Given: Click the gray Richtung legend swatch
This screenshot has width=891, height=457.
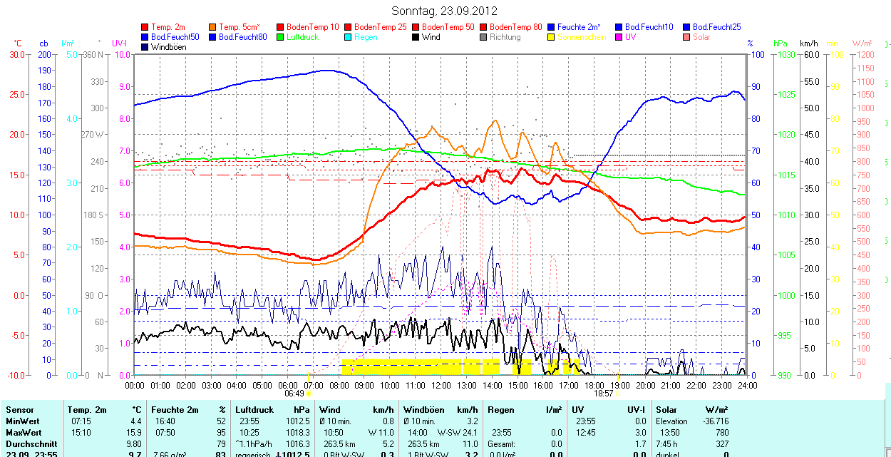Looking at the screenshot, I should click(484, 37).
